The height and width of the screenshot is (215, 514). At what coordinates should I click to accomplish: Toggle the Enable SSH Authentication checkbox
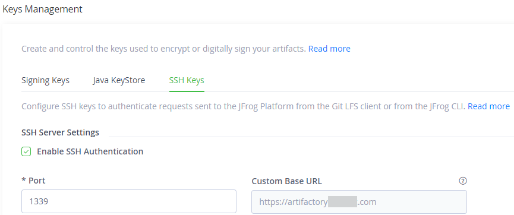pyautogui.click(x=26, y=151)
